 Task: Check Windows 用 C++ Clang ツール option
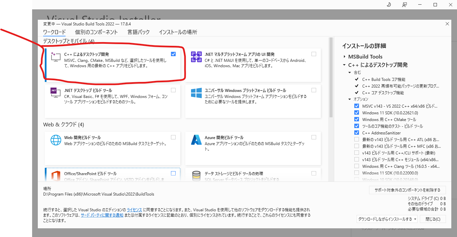click(x=357, y=166)
